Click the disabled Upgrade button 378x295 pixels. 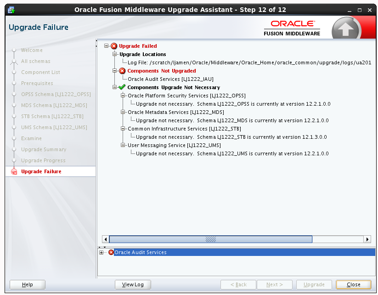tap(314, 284)
